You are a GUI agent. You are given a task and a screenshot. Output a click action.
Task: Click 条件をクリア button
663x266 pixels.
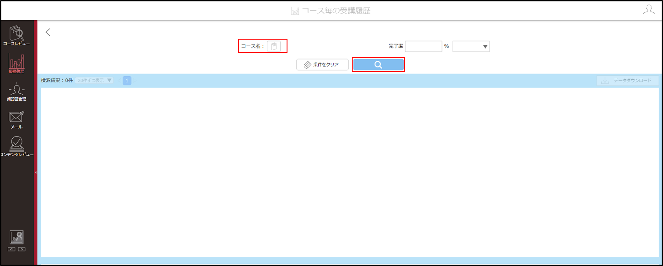323,65
